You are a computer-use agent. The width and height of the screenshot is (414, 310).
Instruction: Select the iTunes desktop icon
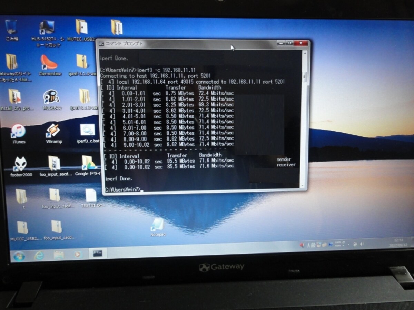(19, 134)
